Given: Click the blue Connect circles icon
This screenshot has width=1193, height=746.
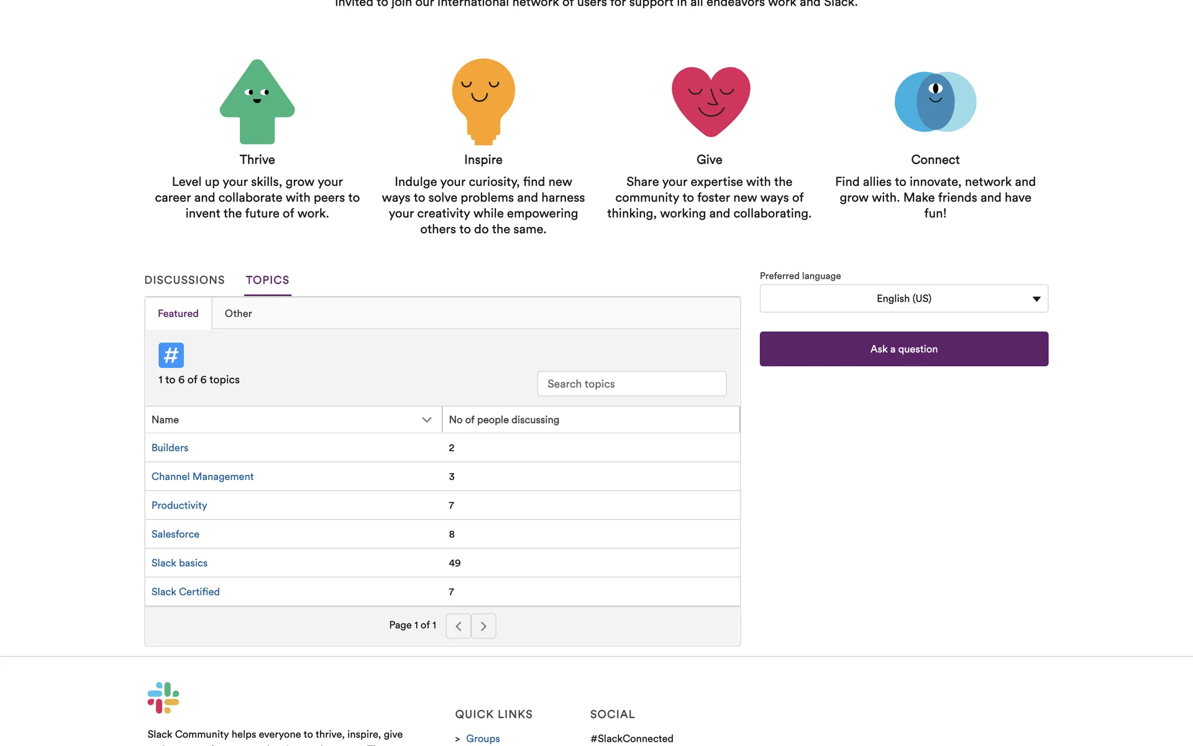Looking at the screenshot, I should coord(935,101).
